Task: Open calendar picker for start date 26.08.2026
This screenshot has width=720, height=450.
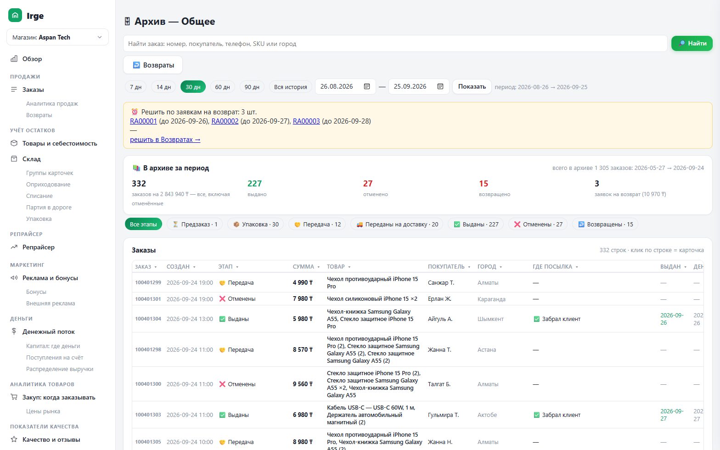Action: pyautogui.click(x=367, y=86)
